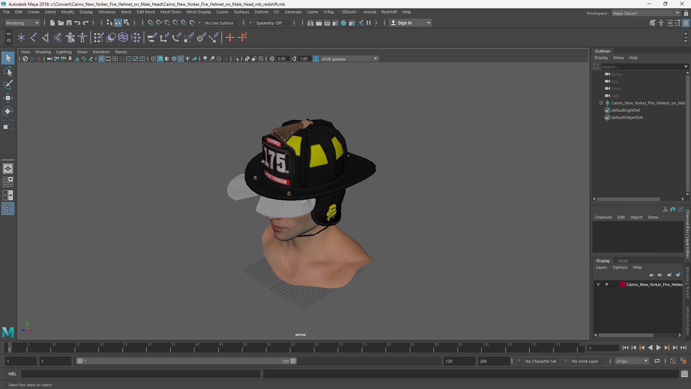This screenshot has width=691, height=389.
Task: Toggle visibility V box of Cairns layer
Action: 598,285
